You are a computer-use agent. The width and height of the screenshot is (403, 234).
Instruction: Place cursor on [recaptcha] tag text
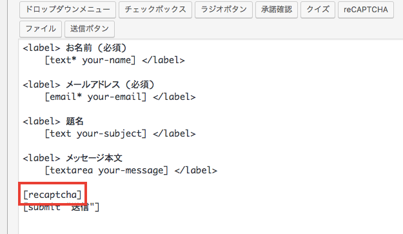point(52,195)
